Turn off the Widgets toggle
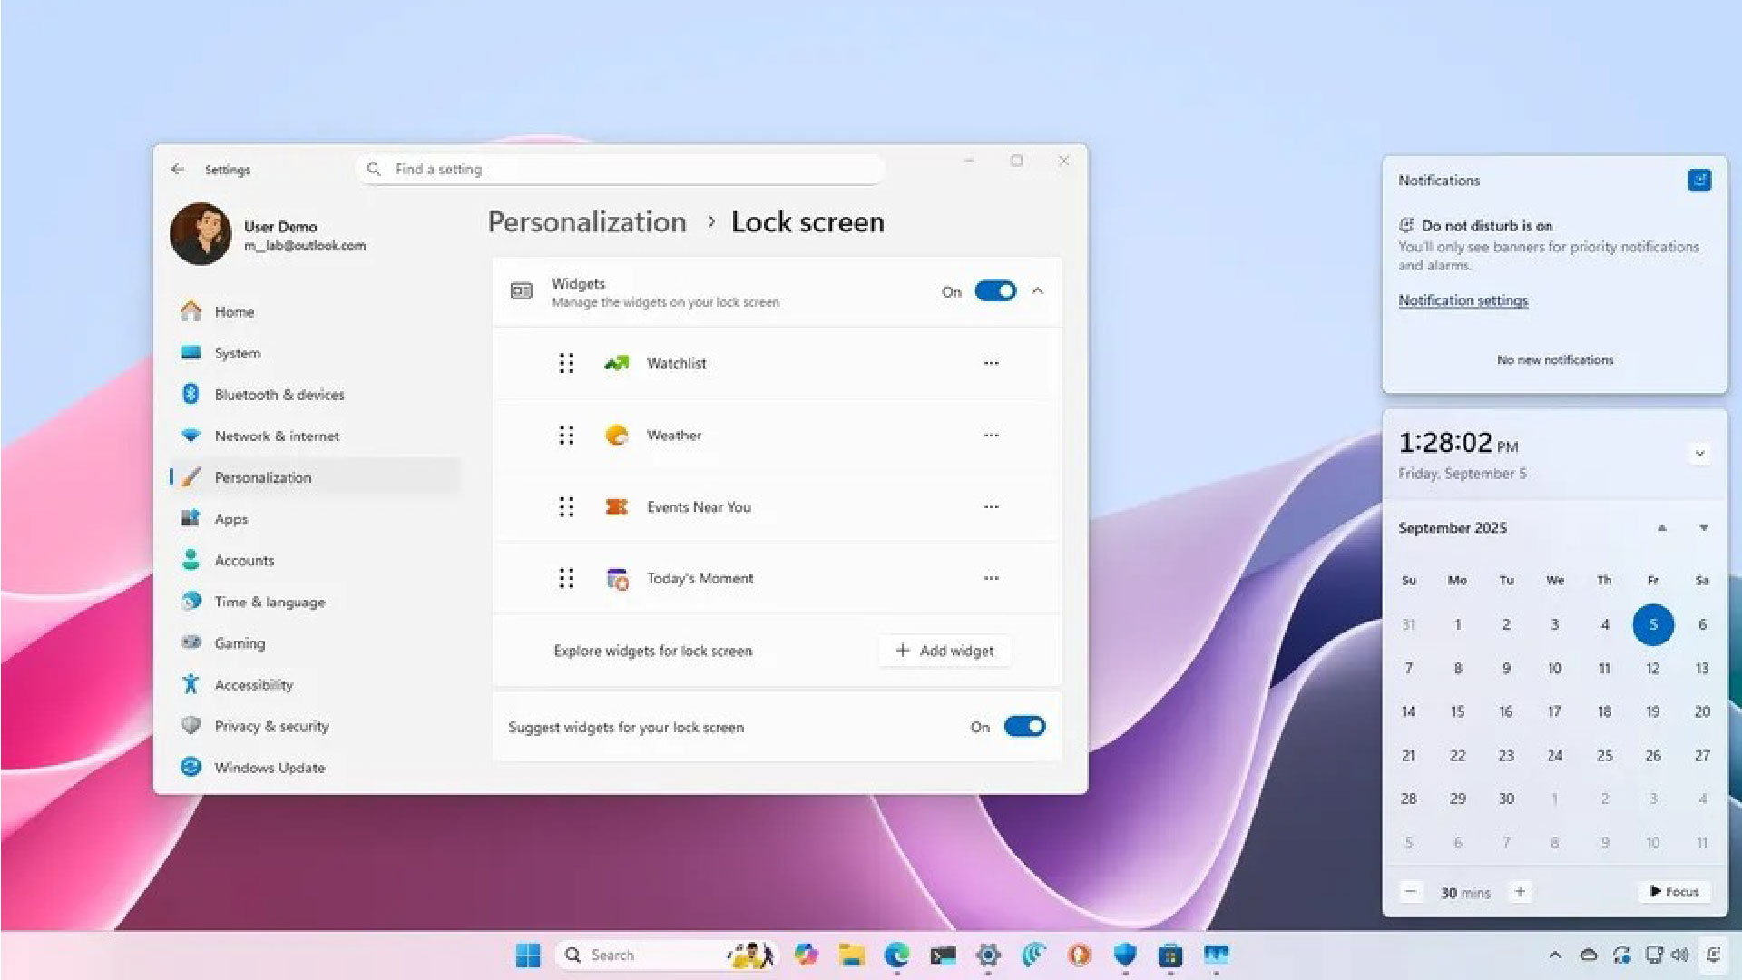Image resolution: width=1742 pixels, height=980 pixels. 995,291
